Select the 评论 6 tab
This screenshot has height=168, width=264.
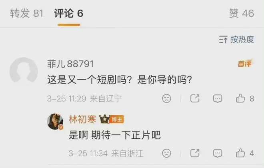click(x=68, y=13)
